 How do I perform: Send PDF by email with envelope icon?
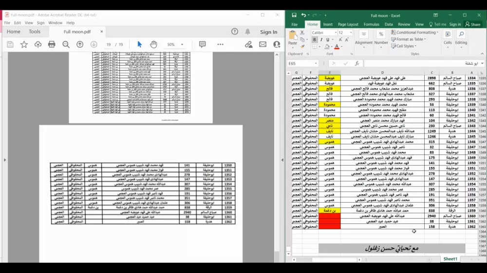[263, 45]
